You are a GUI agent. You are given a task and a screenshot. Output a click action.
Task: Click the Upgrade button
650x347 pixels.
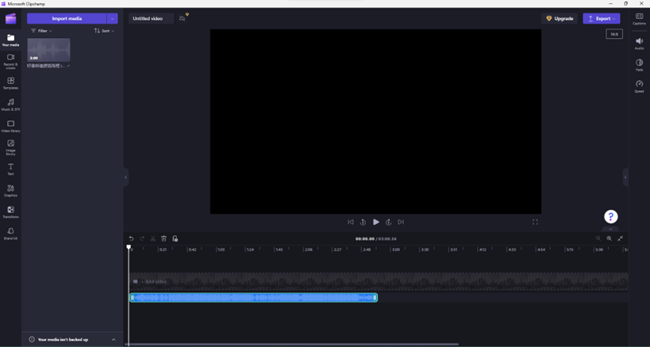coord(560,18)
